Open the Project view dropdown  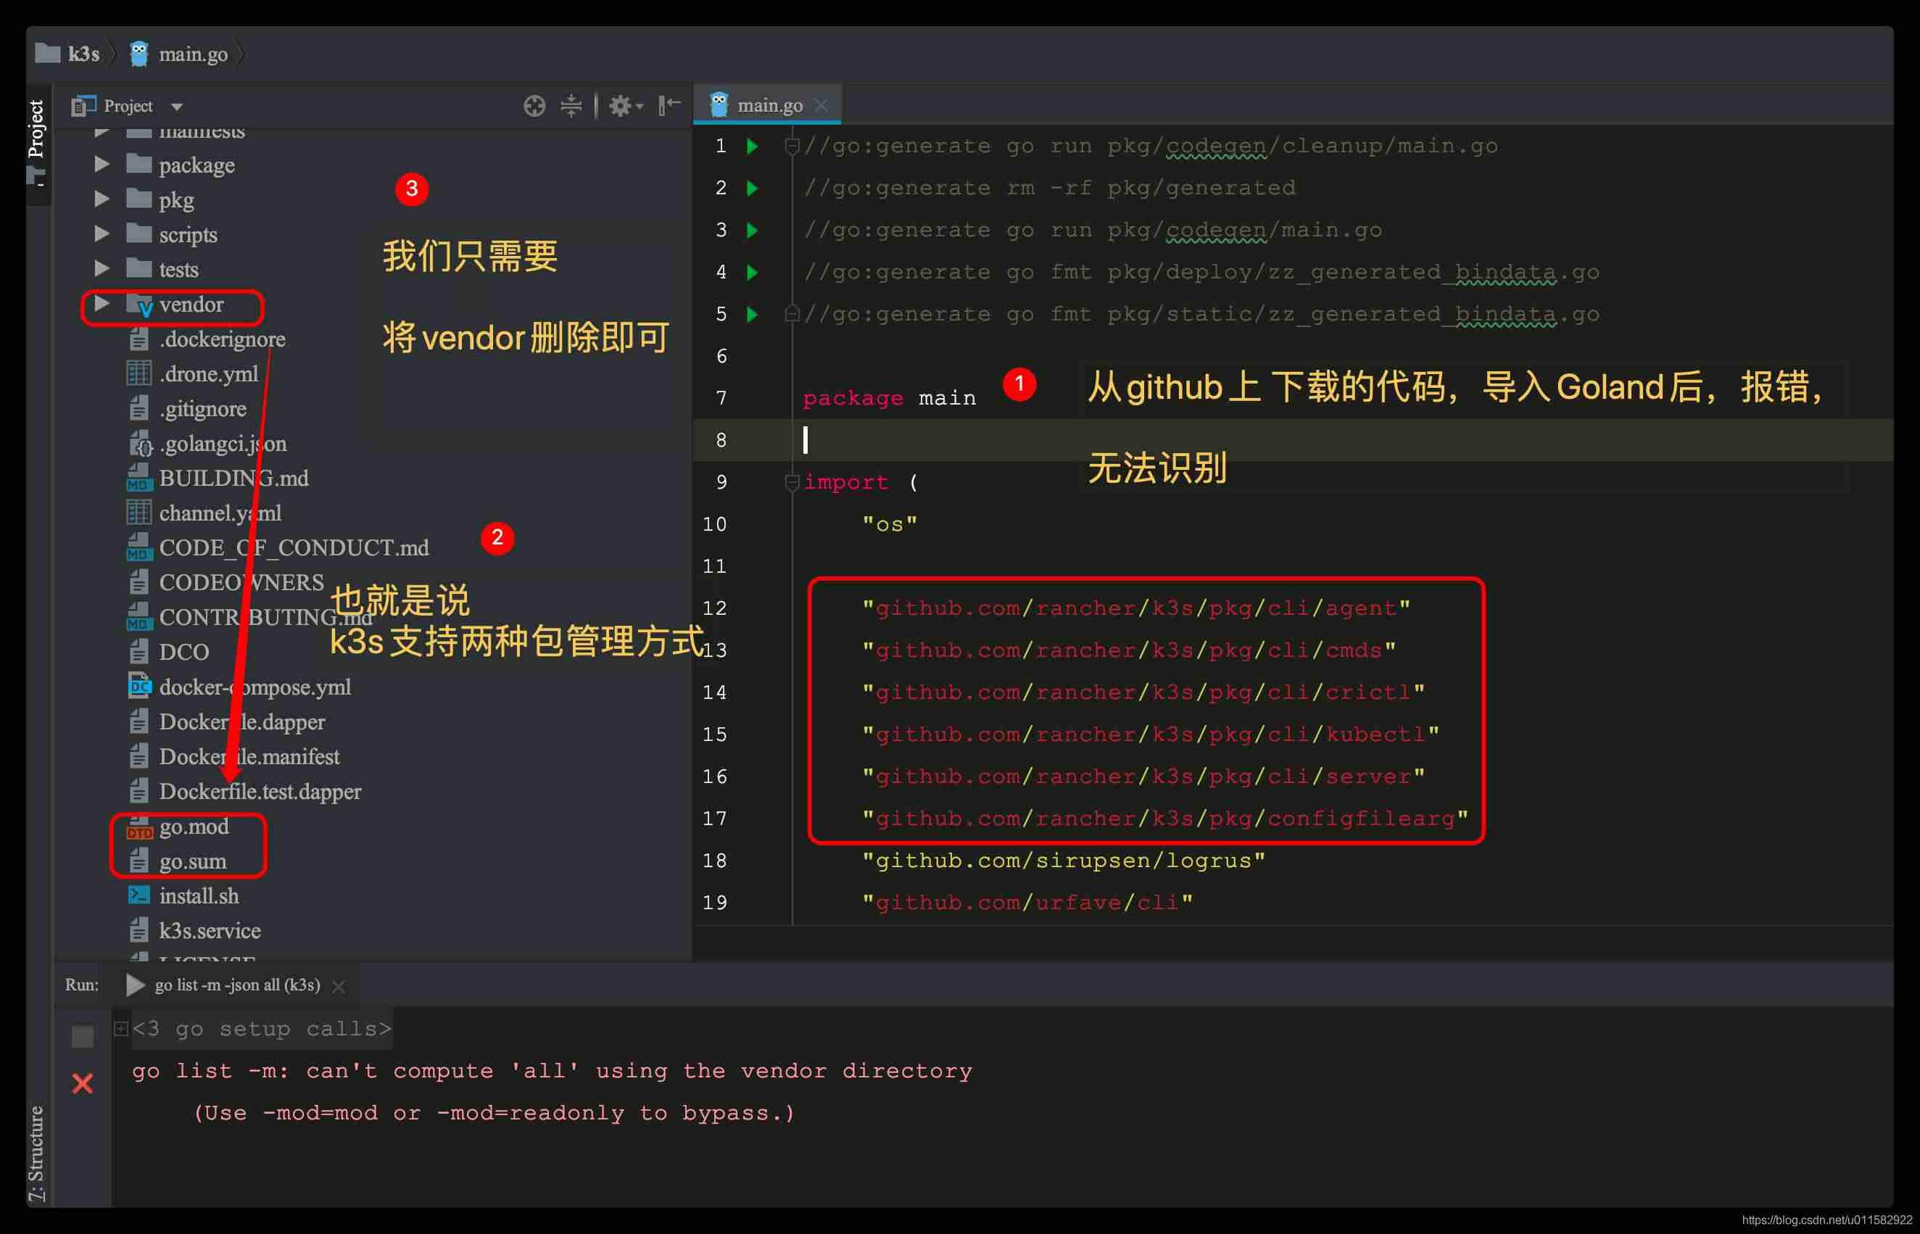(x=176, y=107)
